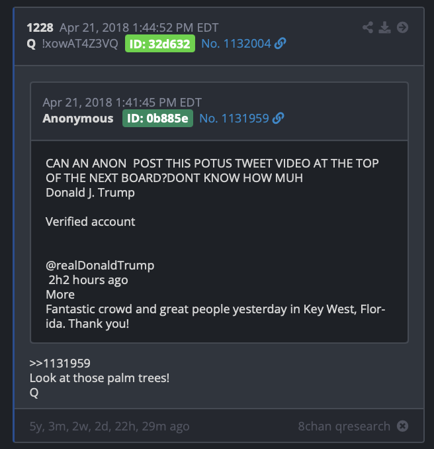Click the relative time ending in 29m ago

coord(109,426)
